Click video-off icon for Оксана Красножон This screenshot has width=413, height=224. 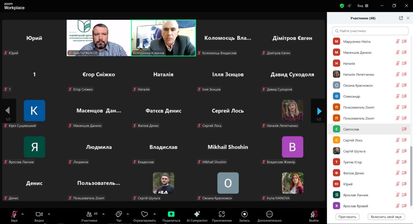404,86
